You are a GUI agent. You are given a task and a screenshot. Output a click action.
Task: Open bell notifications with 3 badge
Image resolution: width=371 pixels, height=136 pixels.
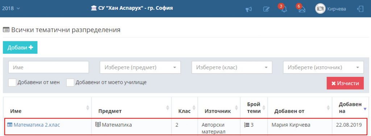(x=283, y=8)
